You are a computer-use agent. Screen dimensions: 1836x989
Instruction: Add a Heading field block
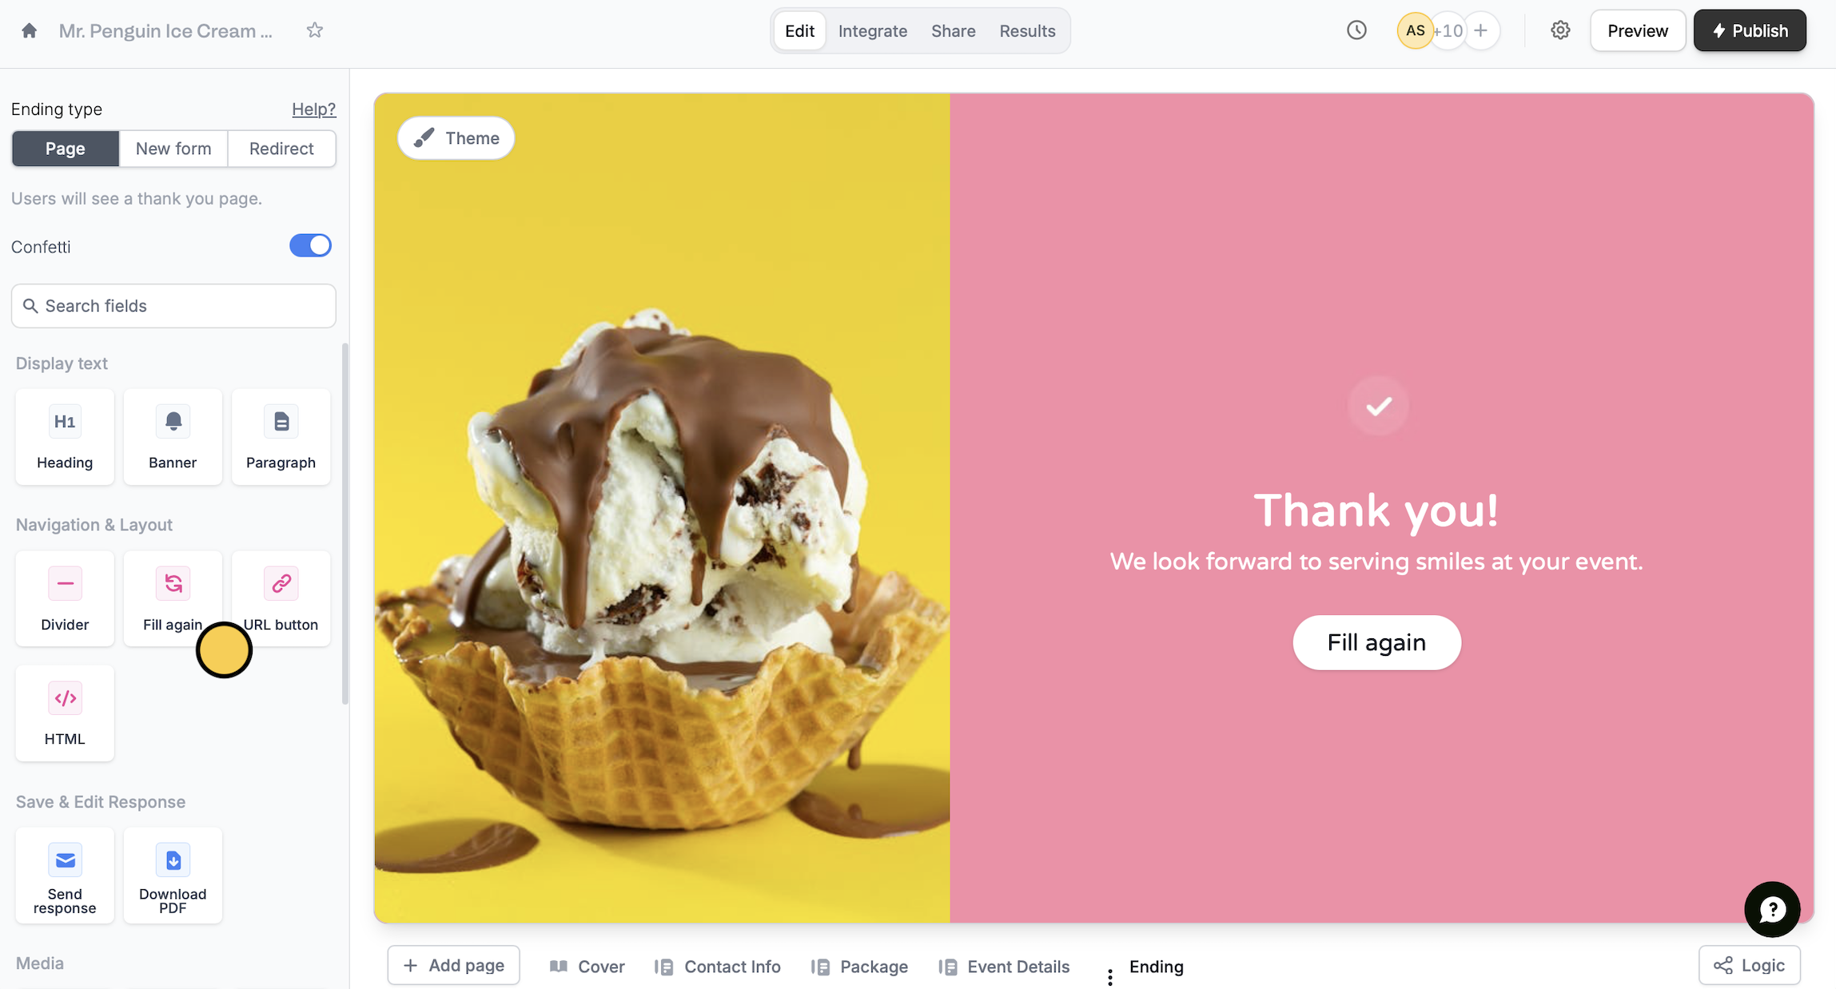[65, 437]
